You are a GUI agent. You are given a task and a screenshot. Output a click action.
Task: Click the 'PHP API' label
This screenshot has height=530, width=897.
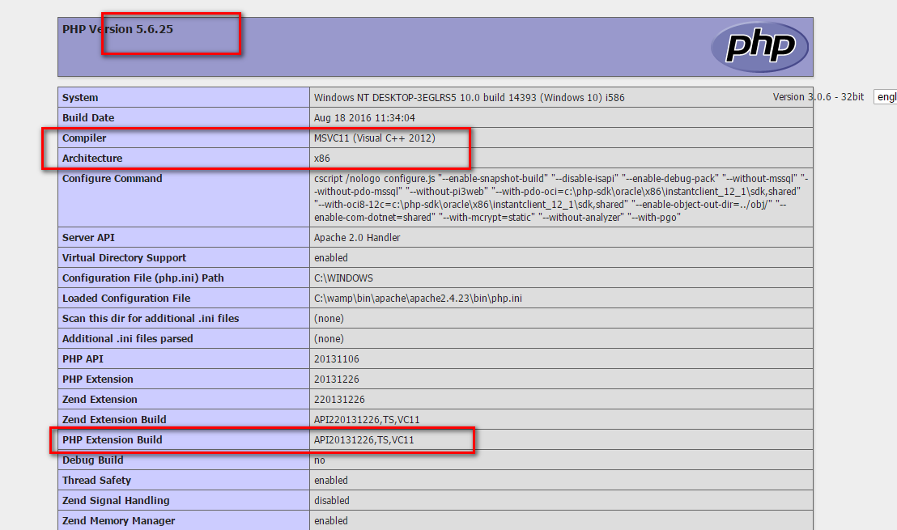coord(83,359)
